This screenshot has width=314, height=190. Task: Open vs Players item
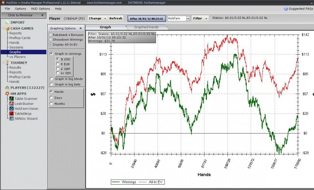coord(17,56)
